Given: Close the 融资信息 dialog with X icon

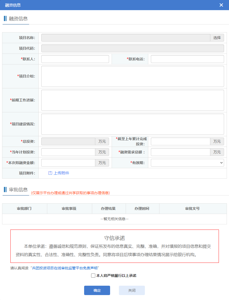Looking at the screenshot, I should coord(221,5).
